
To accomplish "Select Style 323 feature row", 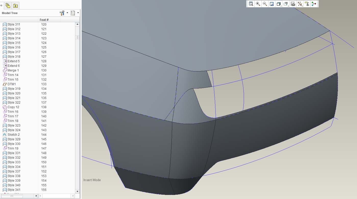I will (14, 126).
